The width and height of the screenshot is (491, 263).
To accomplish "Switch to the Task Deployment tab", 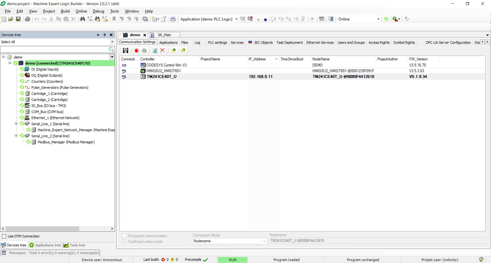I will click(x=289, y=42).
